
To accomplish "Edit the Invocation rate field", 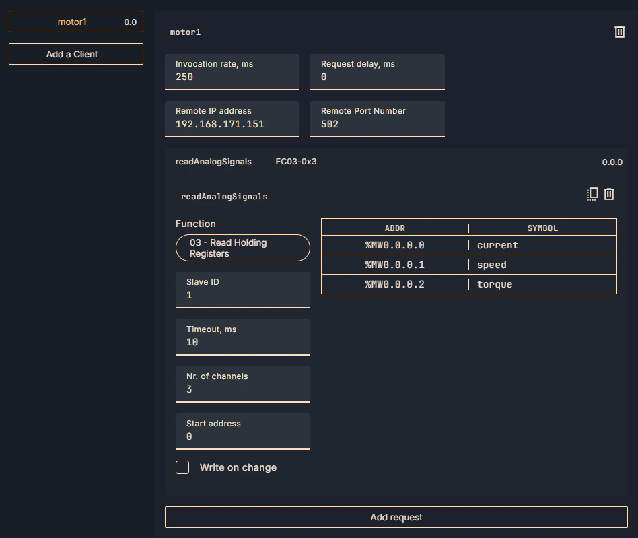I will [x=232, y=71].
